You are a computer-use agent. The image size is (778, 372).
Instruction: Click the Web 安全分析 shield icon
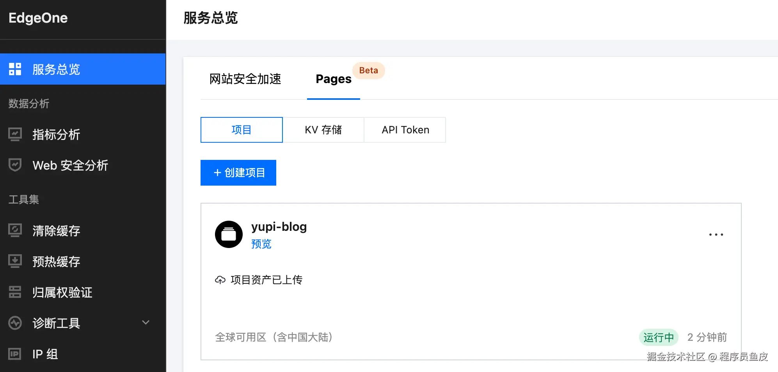click(x=15, y=165)
